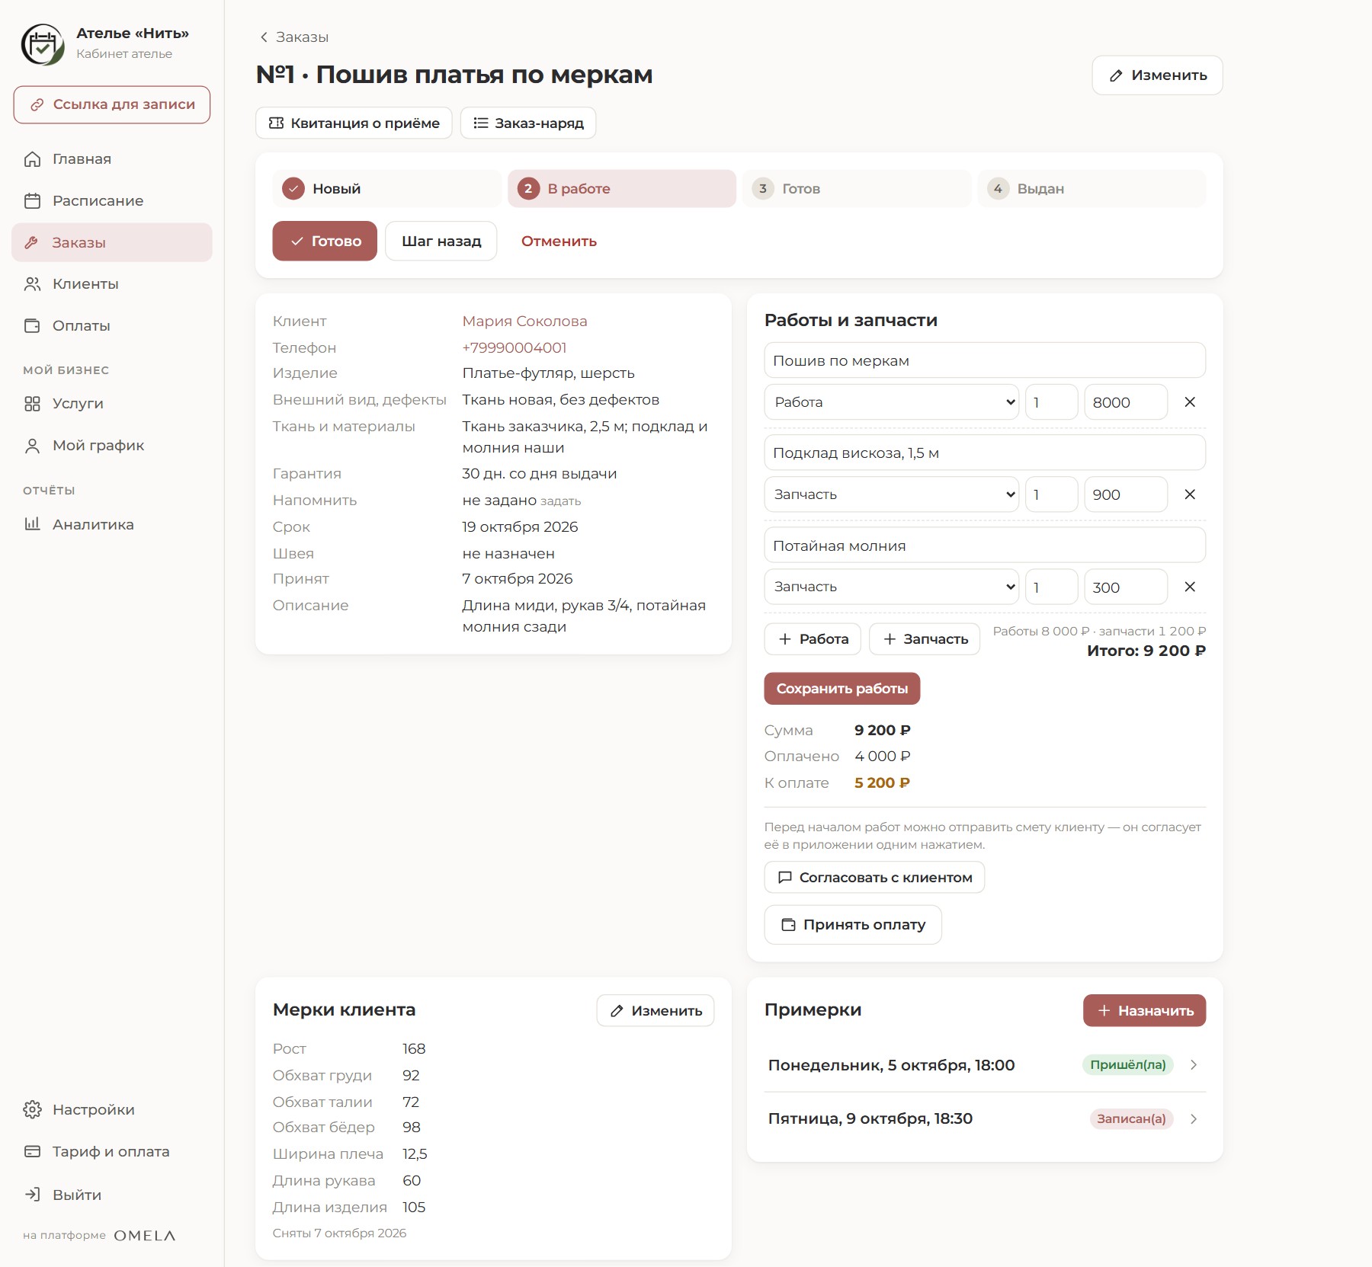Open Настройки in the sidebar
The height and width of the screenshot is (1267, 1372).
pos(111,1110)
